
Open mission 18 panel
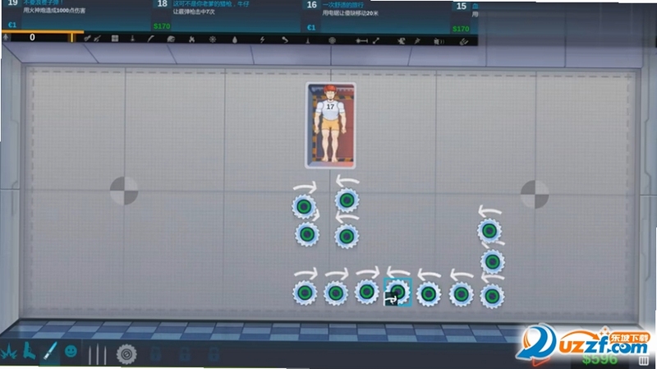[227, 15]
